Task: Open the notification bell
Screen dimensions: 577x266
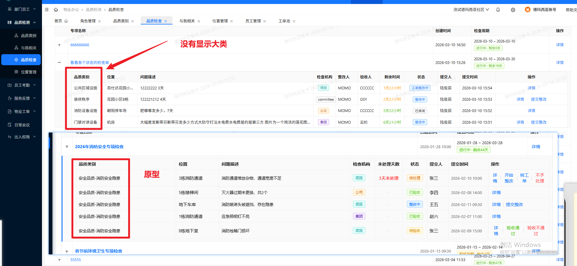Action: pos(498,10)
